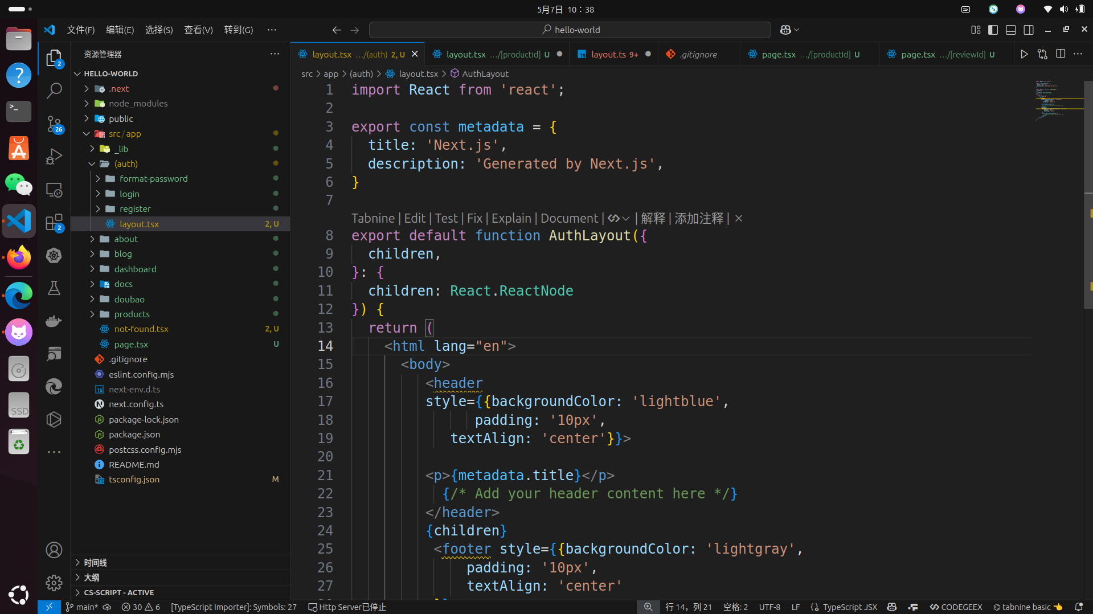Viewport: 1093px width, 614px height.
Task: Click the Run code play icon
Action: (1024, 54)
